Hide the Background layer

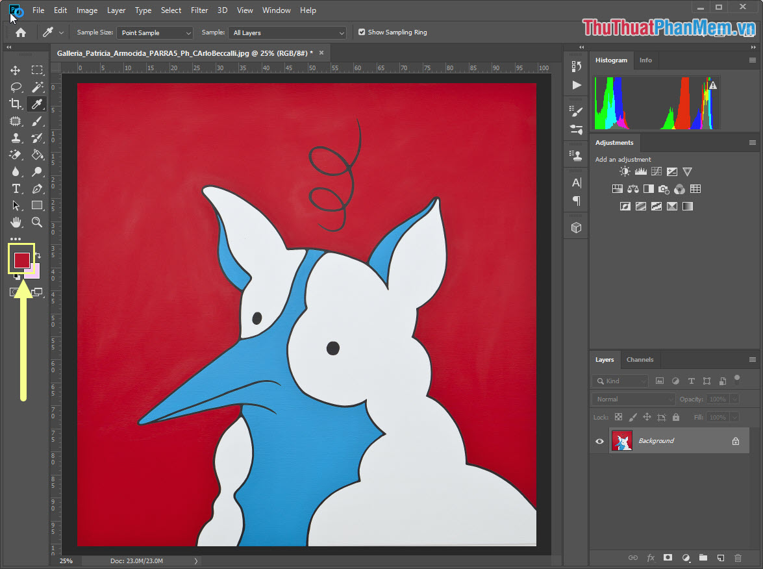599,440
